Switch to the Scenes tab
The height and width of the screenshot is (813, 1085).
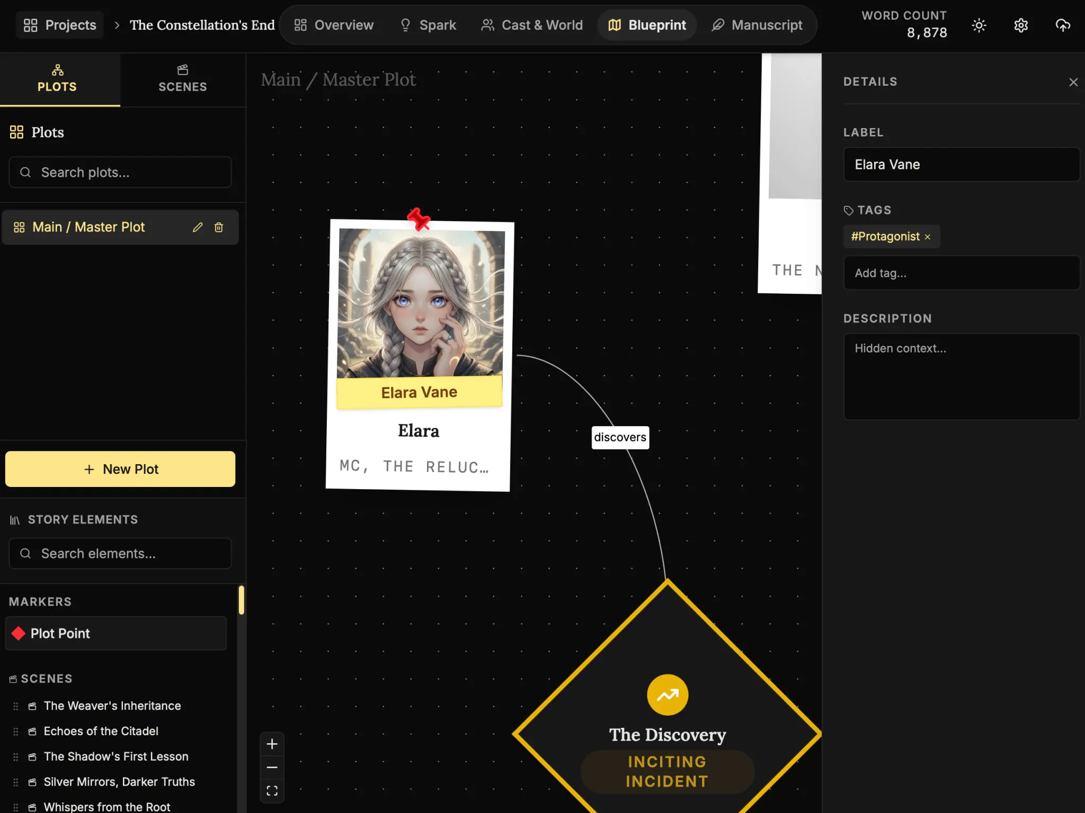[182, 79]
